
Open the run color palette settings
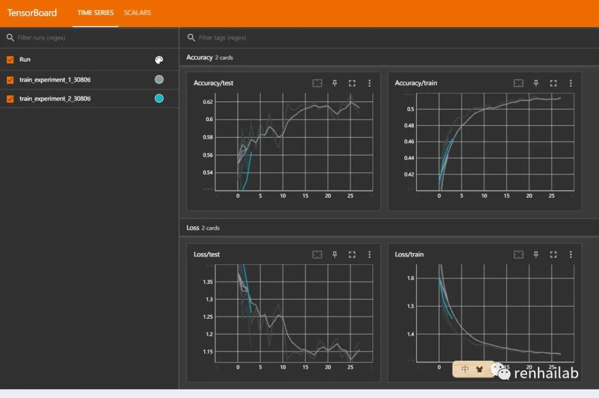pos(159,59)
